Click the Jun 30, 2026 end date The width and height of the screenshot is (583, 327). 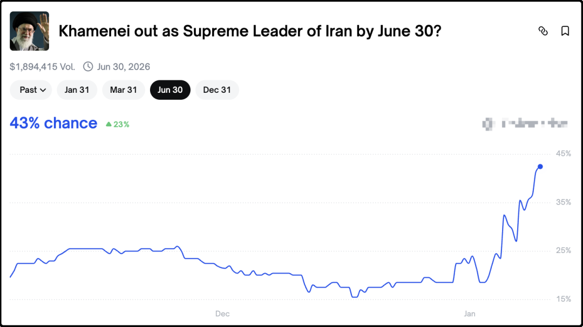124,67
